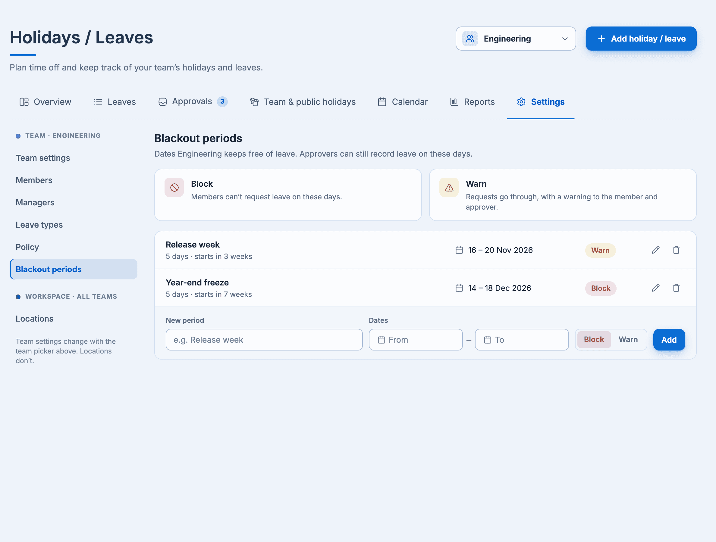Delete the Release week blackout period
This screenshot has width=716, height=542.
point(676,250)
